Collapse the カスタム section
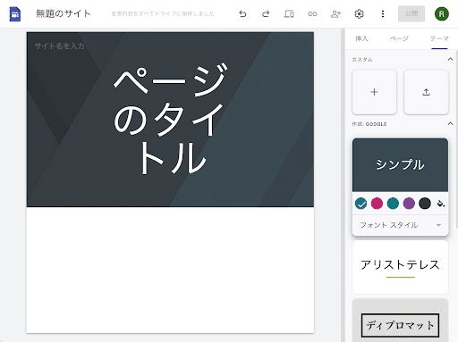The width and height of the screenshot is (458, 342). (x=450, y=59)
